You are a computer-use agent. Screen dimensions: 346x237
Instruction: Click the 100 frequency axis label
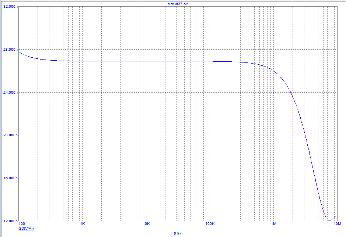click(x=22, y=223)
